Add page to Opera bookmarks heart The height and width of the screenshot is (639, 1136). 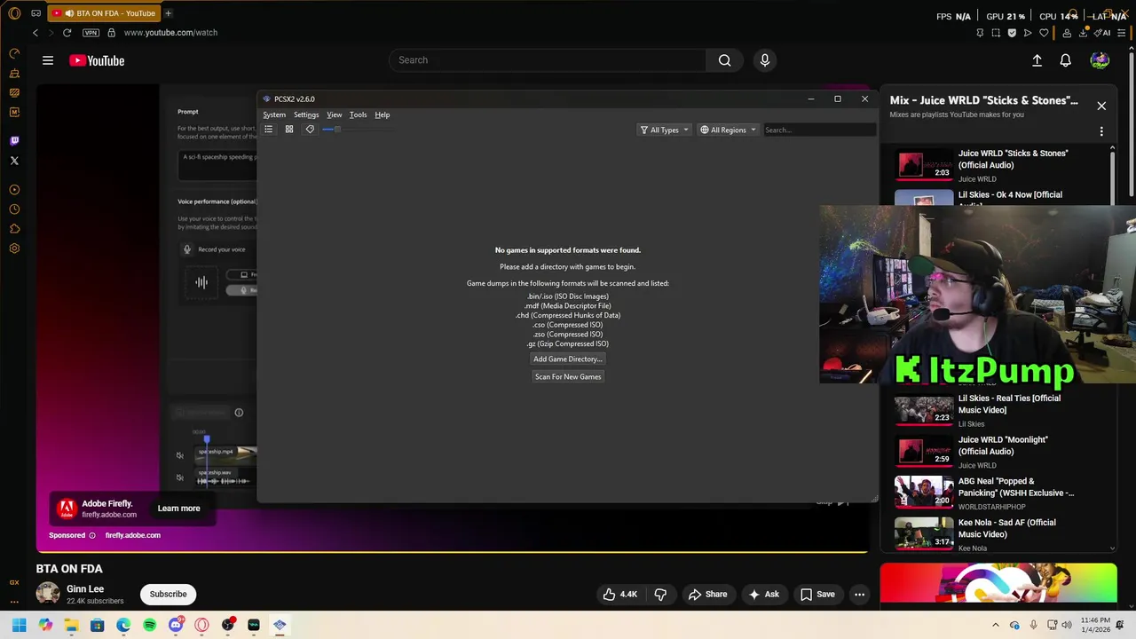(1044, 33)
